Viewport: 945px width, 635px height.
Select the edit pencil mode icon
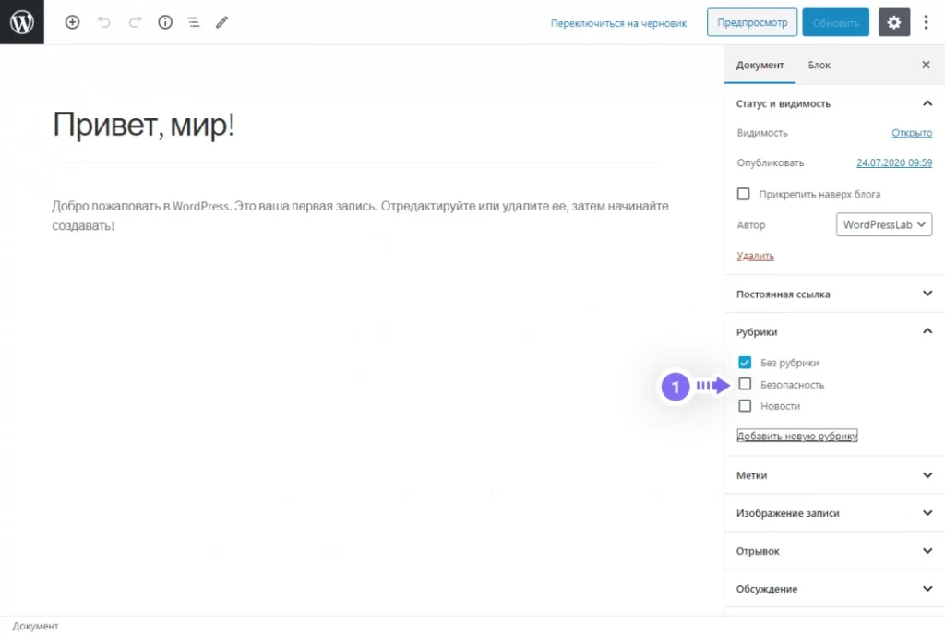click(x=221, y=22)
